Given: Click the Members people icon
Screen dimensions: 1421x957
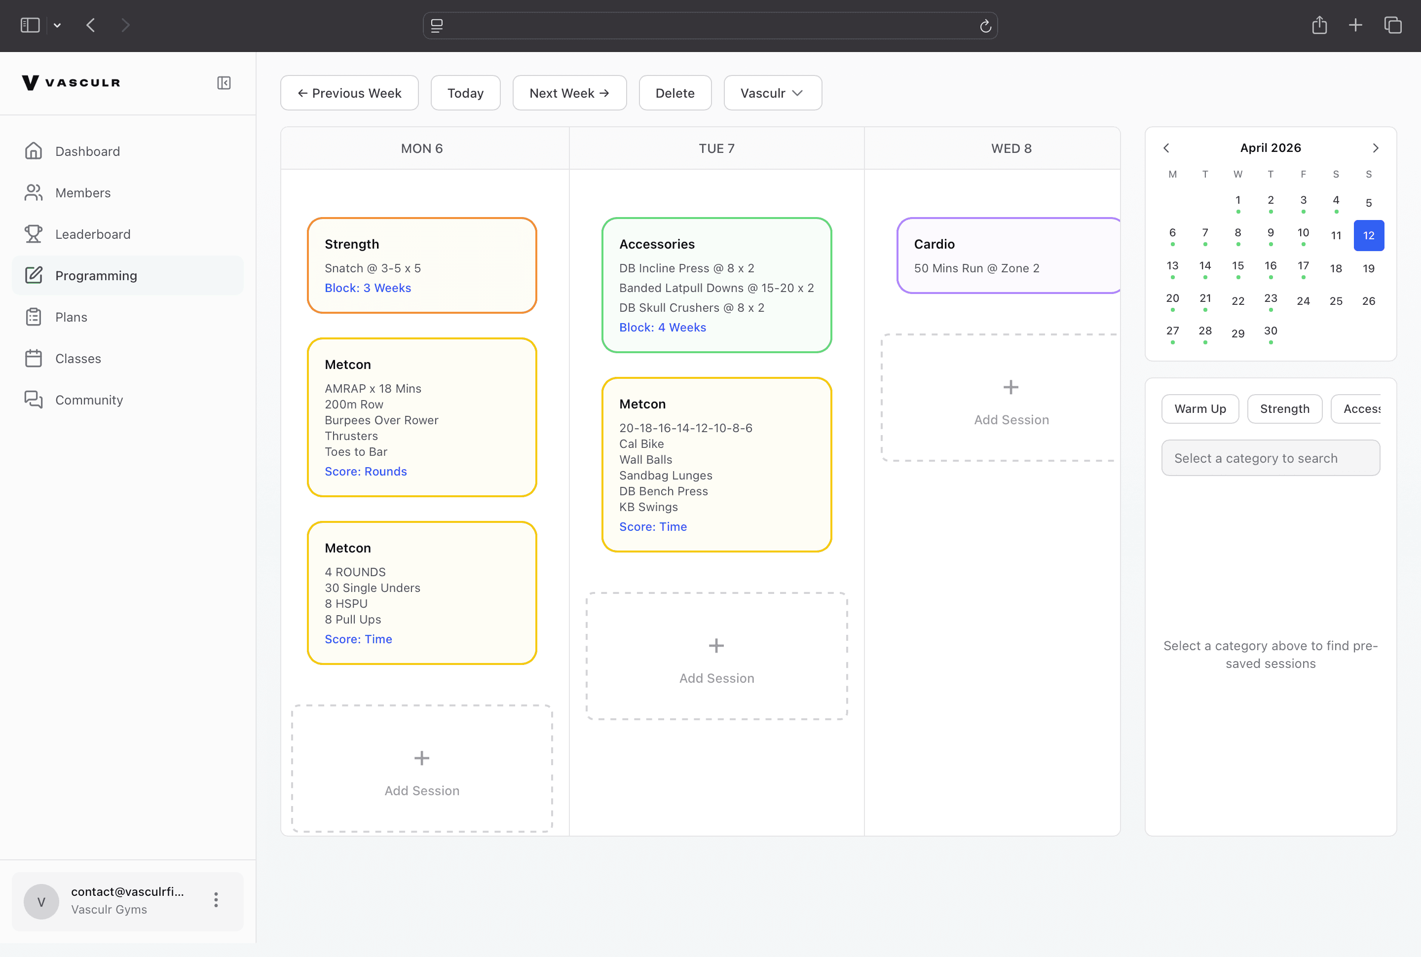Looking at the screenshot, I should point(34,192).
